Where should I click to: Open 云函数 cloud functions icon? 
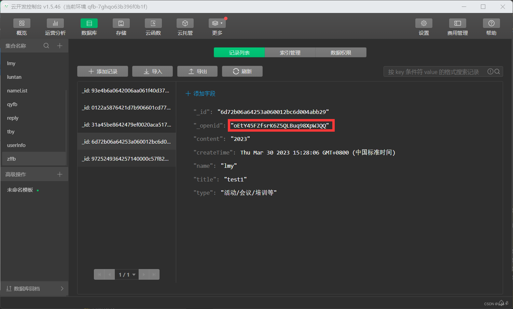pos(153,23)
